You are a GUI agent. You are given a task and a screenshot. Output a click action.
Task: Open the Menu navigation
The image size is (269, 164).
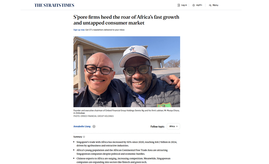point(214,5)
